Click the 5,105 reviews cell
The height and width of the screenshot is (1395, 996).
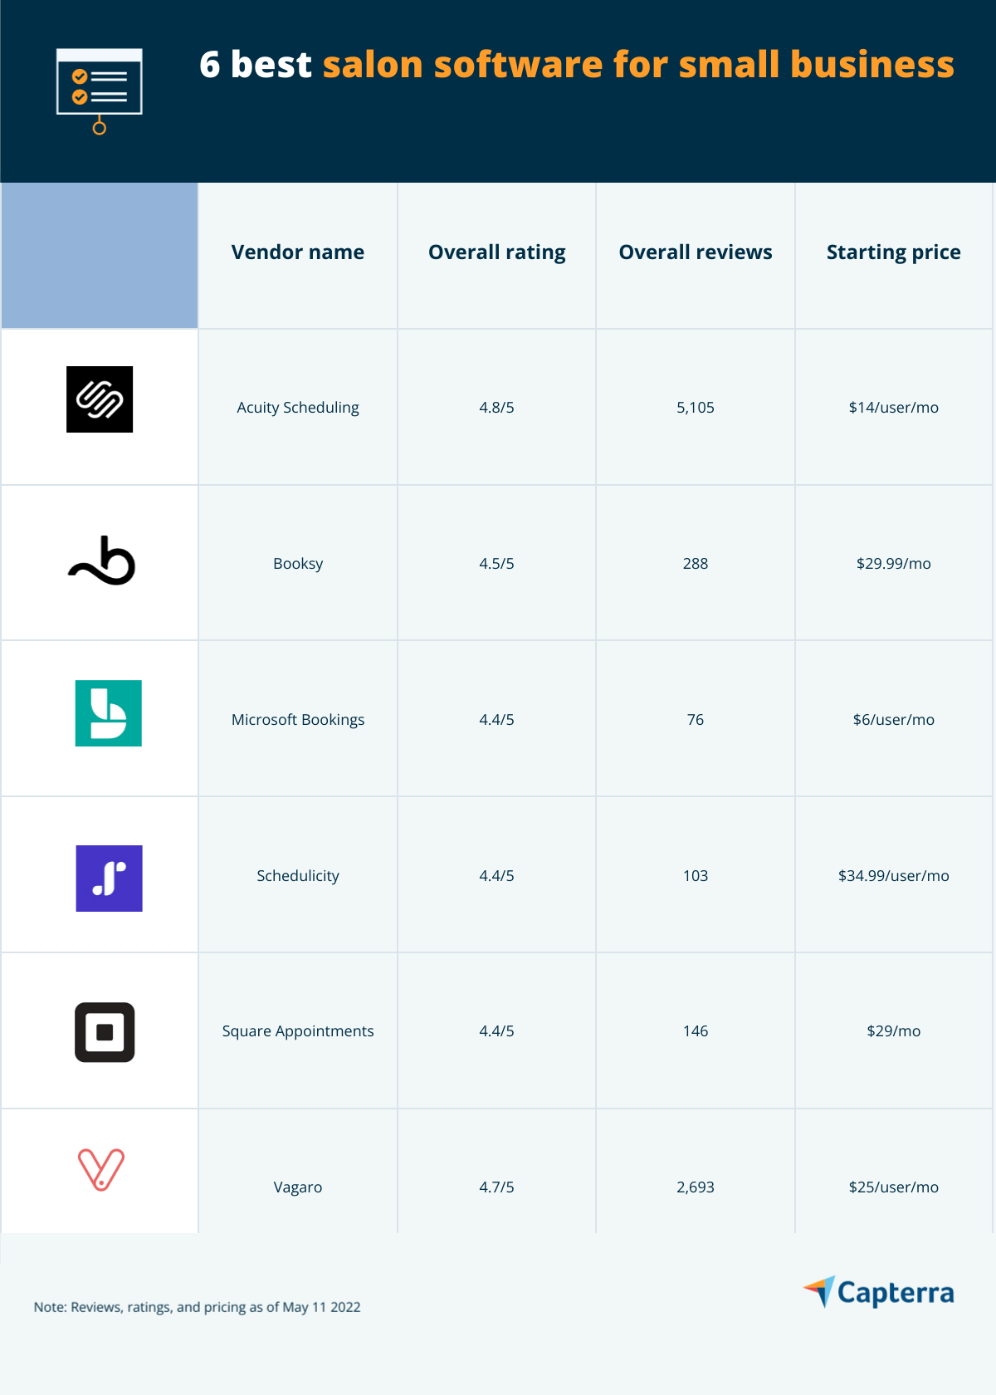pos(696,407)
